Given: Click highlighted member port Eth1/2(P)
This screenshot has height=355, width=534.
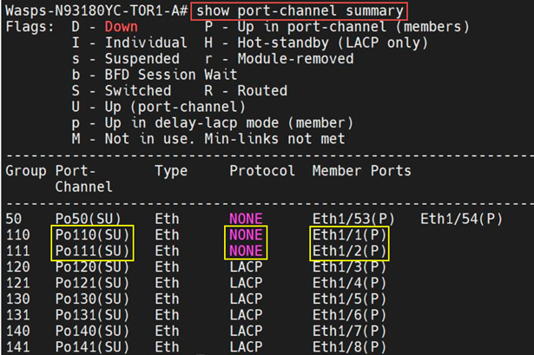Looking at the screenshot, I should click(349, 251).
